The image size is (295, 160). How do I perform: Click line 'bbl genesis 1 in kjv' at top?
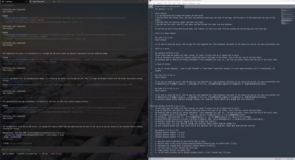click(164, 9)
